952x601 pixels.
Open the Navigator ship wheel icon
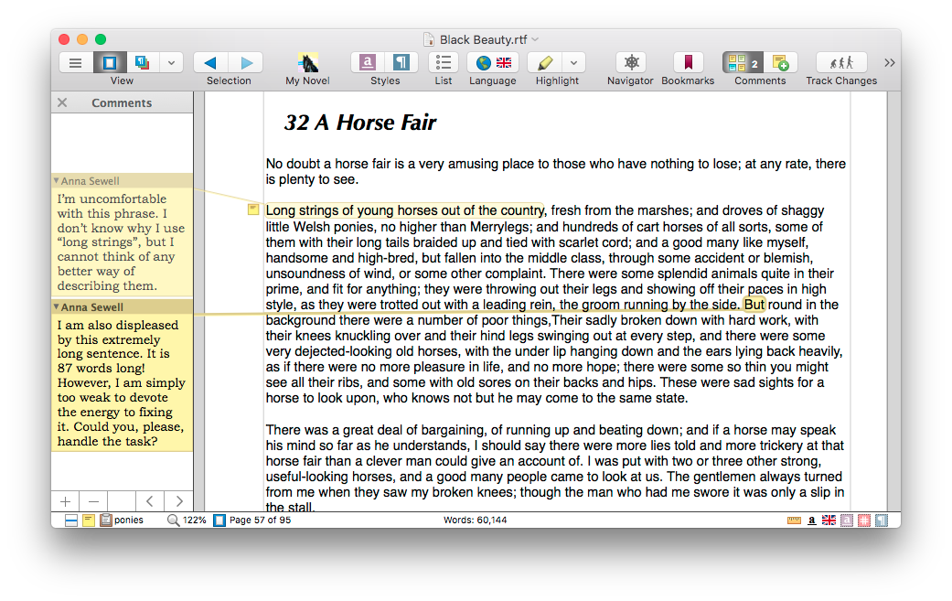[631, 62]
